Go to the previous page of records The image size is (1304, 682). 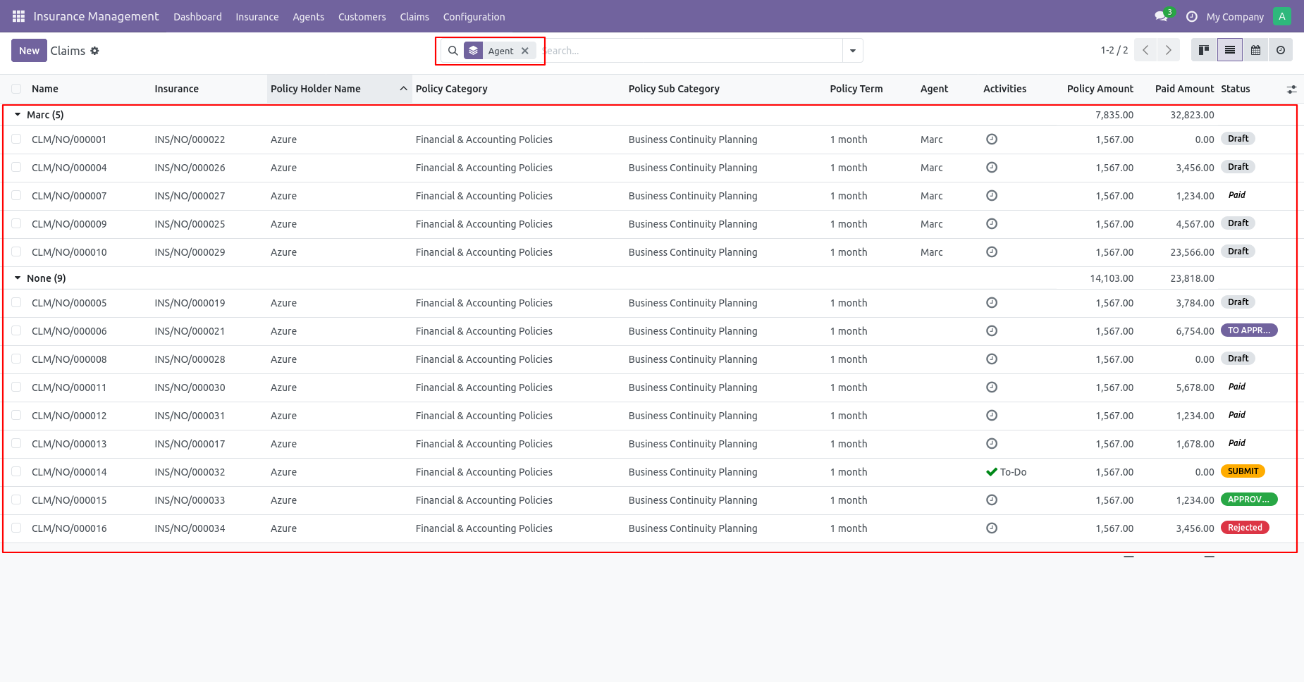(1145, 50)
